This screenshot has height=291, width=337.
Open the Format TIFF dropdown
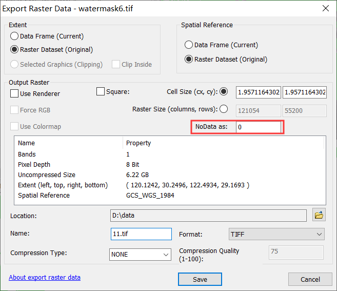pos(276,234)
